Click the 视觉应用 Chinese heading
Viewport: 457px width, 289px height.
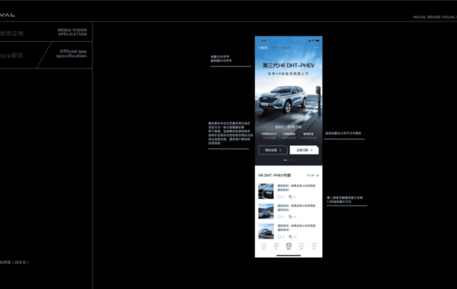click(x=12, y=33)
